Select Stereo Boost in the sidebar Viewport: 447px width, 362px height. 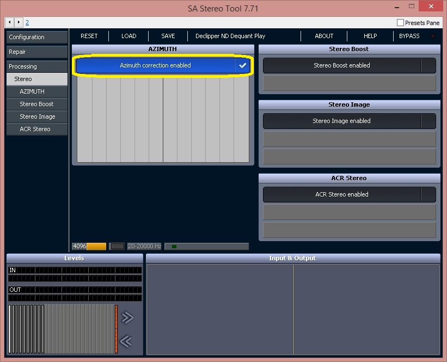click(37, 104)
